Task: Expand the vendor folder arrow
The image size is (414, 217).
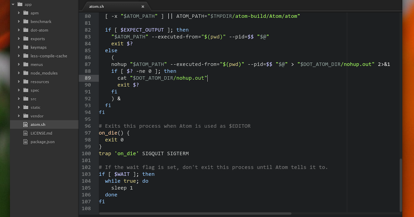Action: [x=19, y=116]
